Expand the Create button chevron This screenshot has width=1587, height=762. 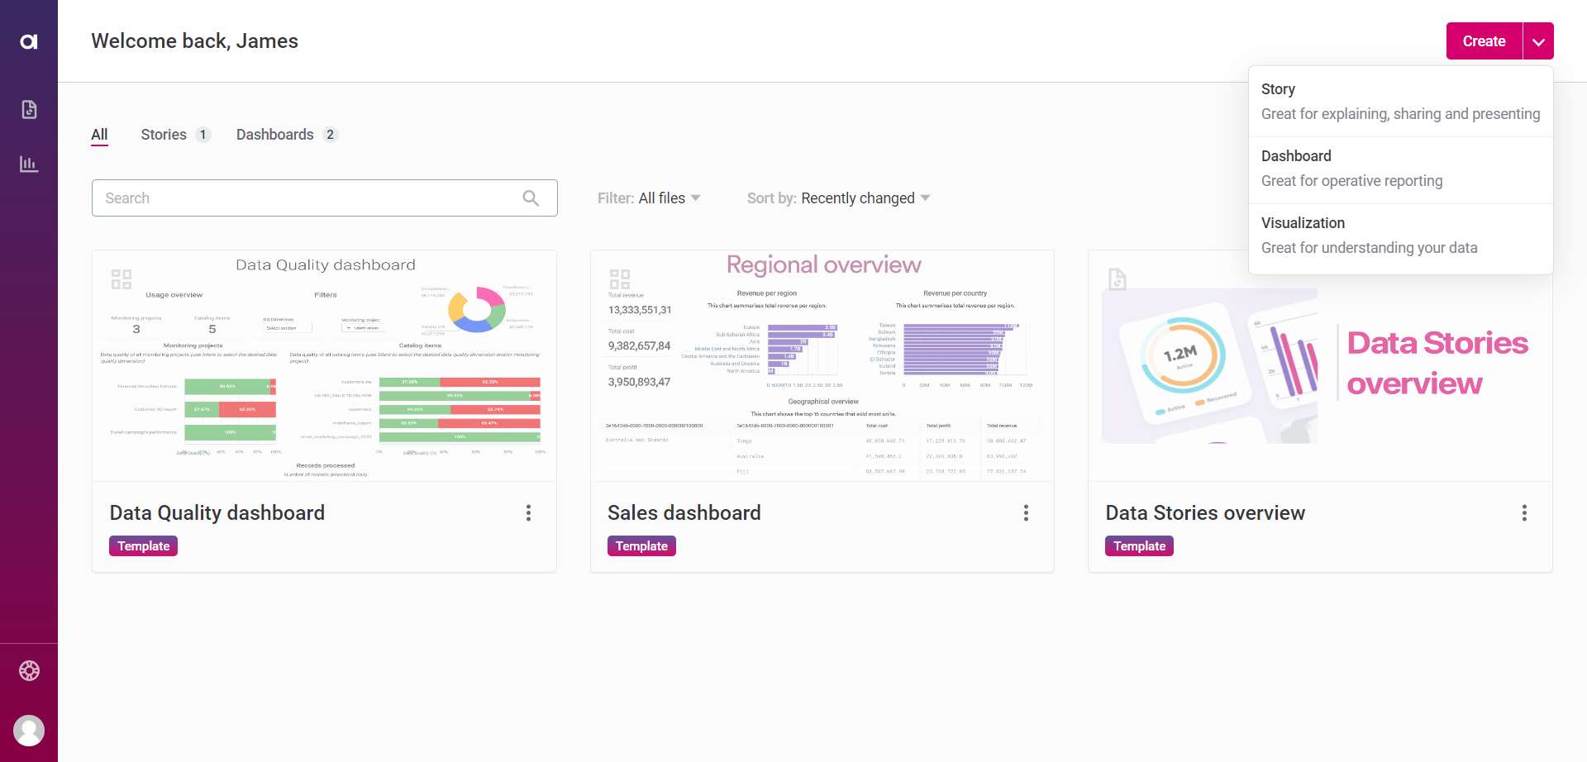pos(1538,40)
